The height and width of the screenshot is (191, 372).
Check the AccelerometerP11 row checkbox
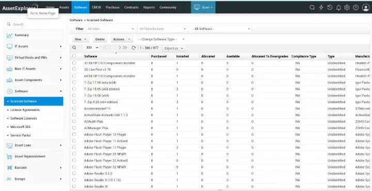(74, 108)
